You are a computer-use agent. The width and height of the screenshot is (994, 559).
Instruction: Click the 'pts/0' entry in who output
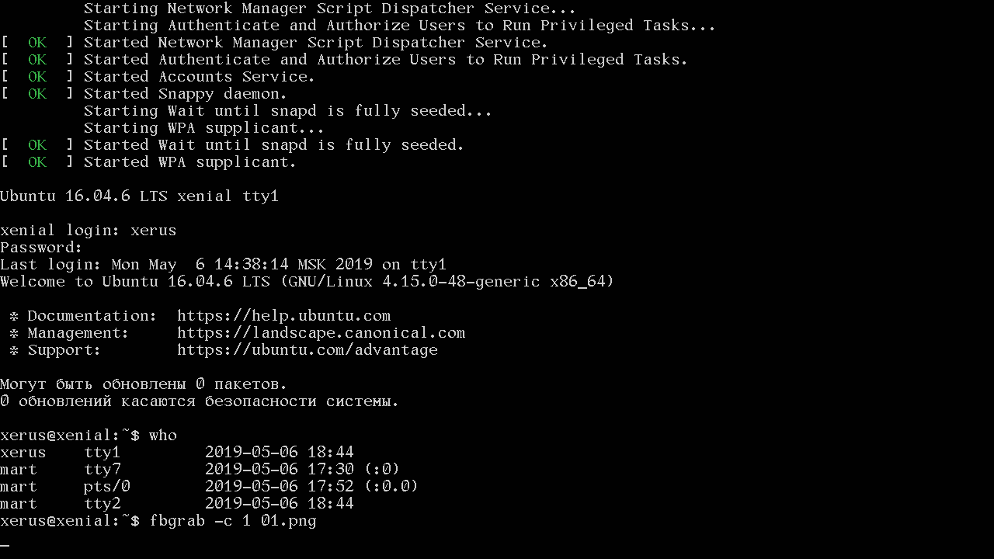pos(107,487)
